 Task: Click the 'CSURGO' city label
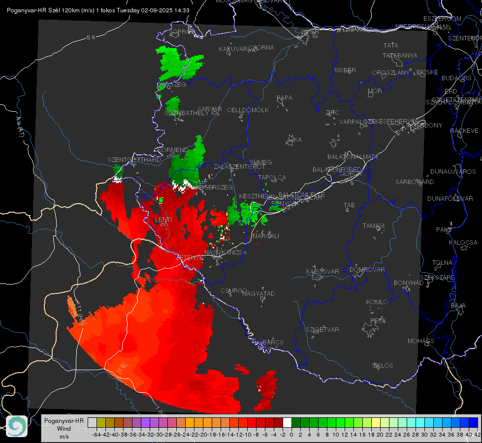pyautogui.click(x=234, y=291)
